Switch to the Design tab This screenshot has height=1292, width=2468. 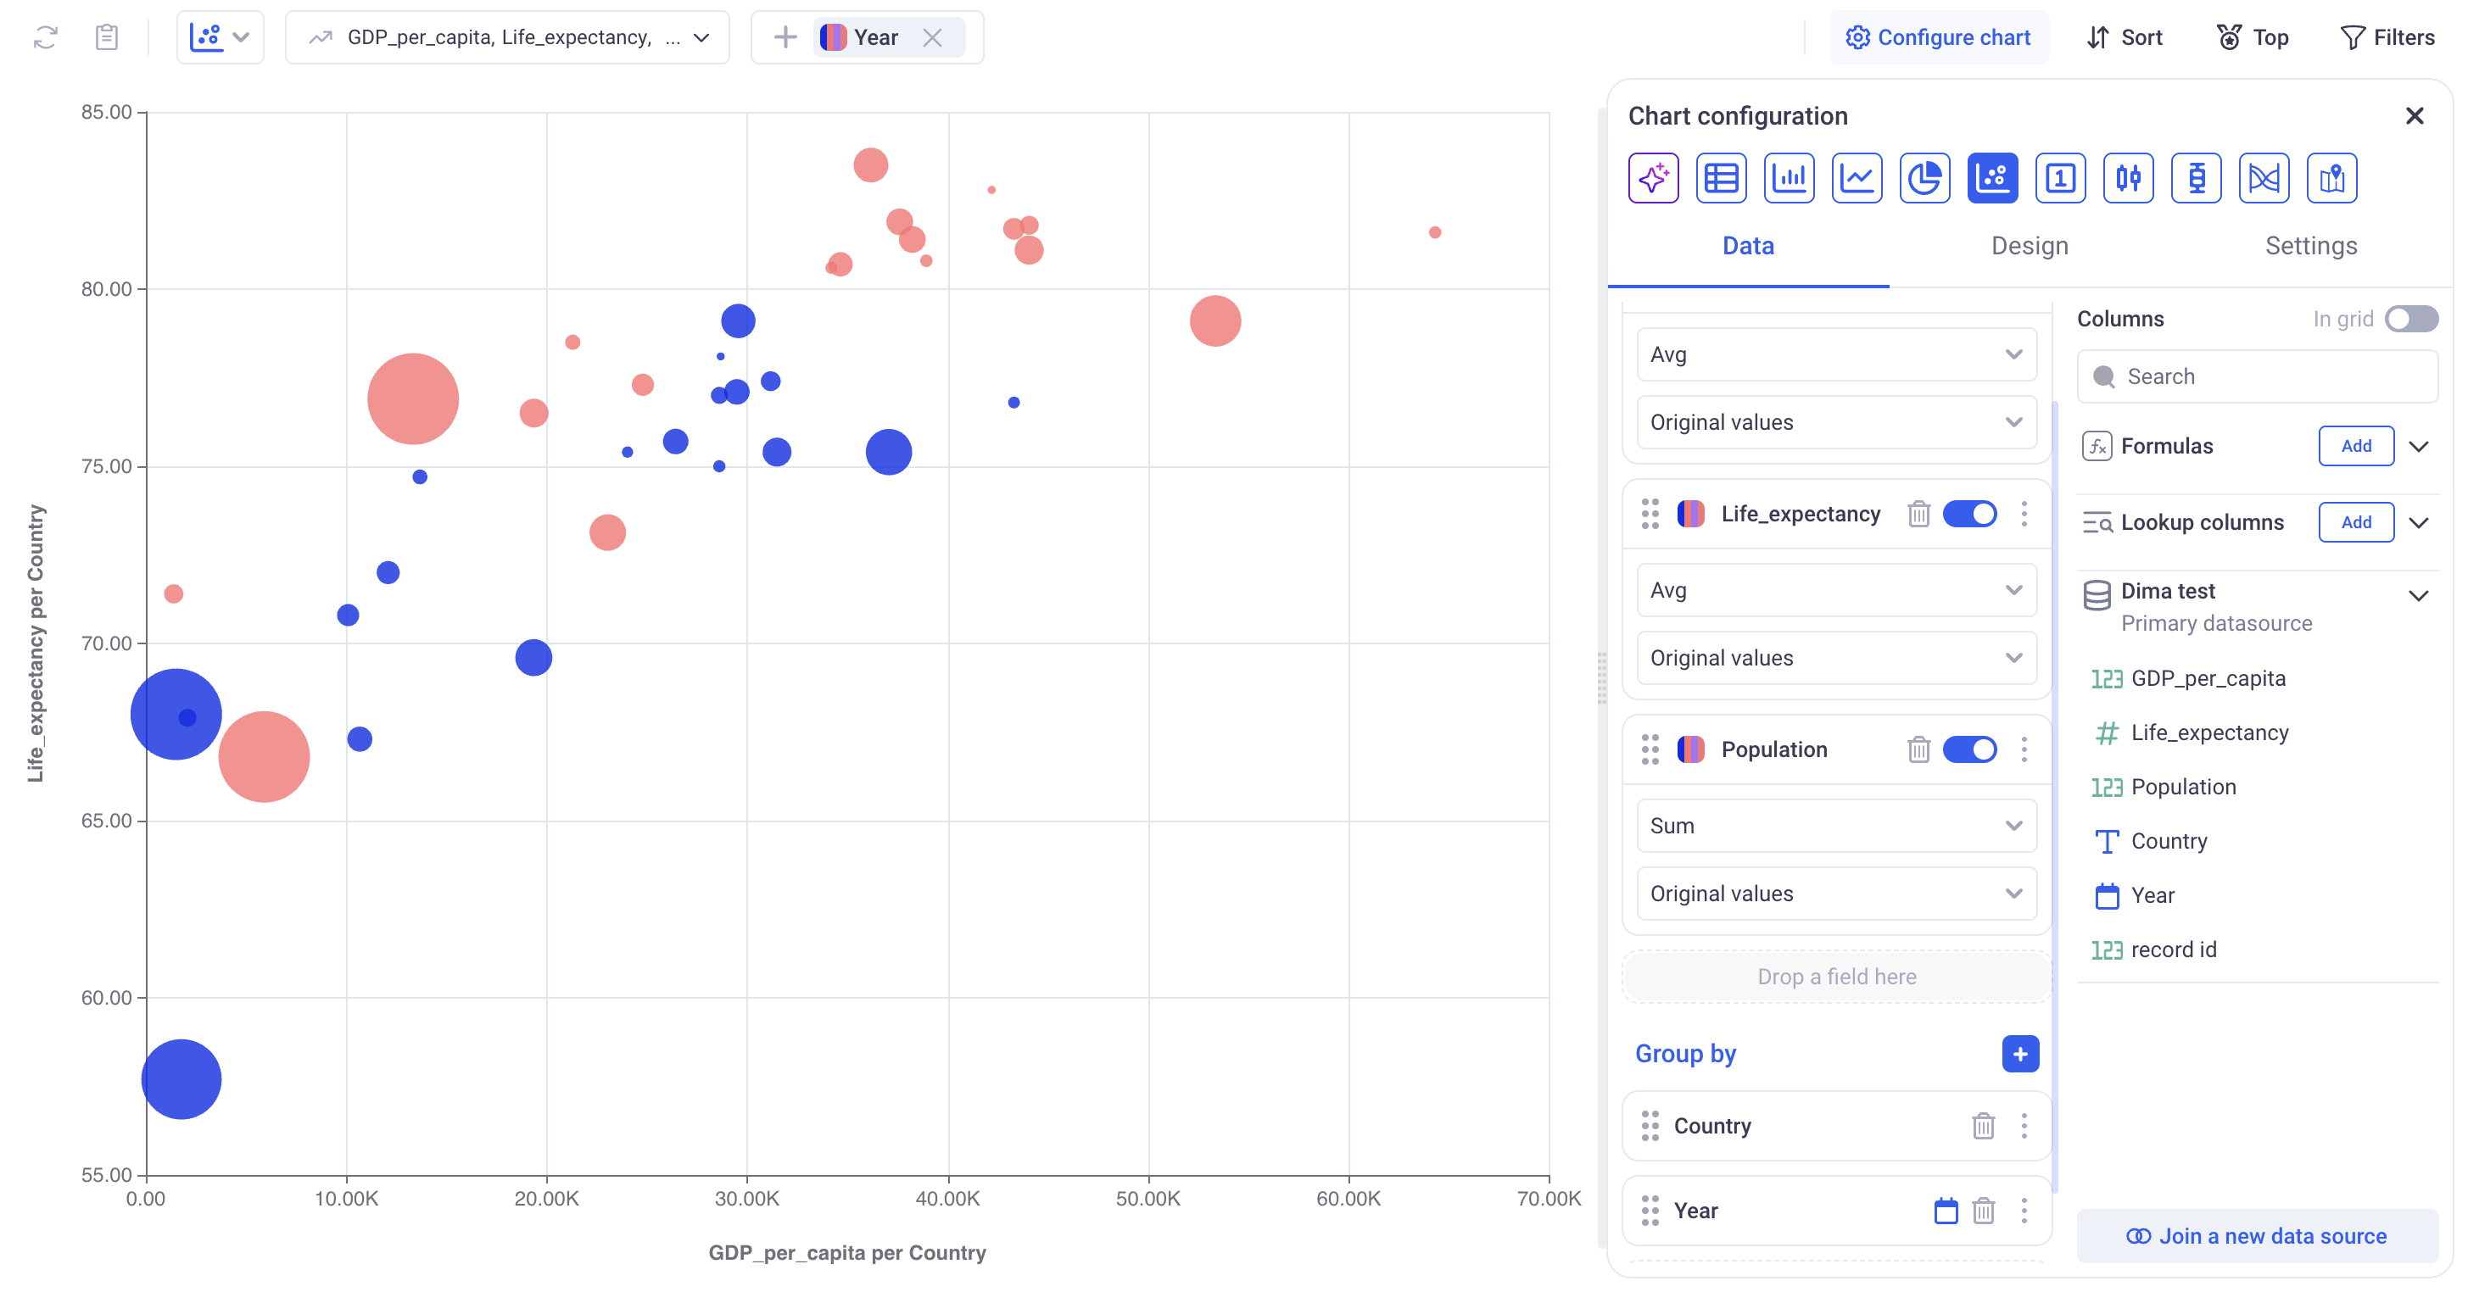click(2030, 246)
